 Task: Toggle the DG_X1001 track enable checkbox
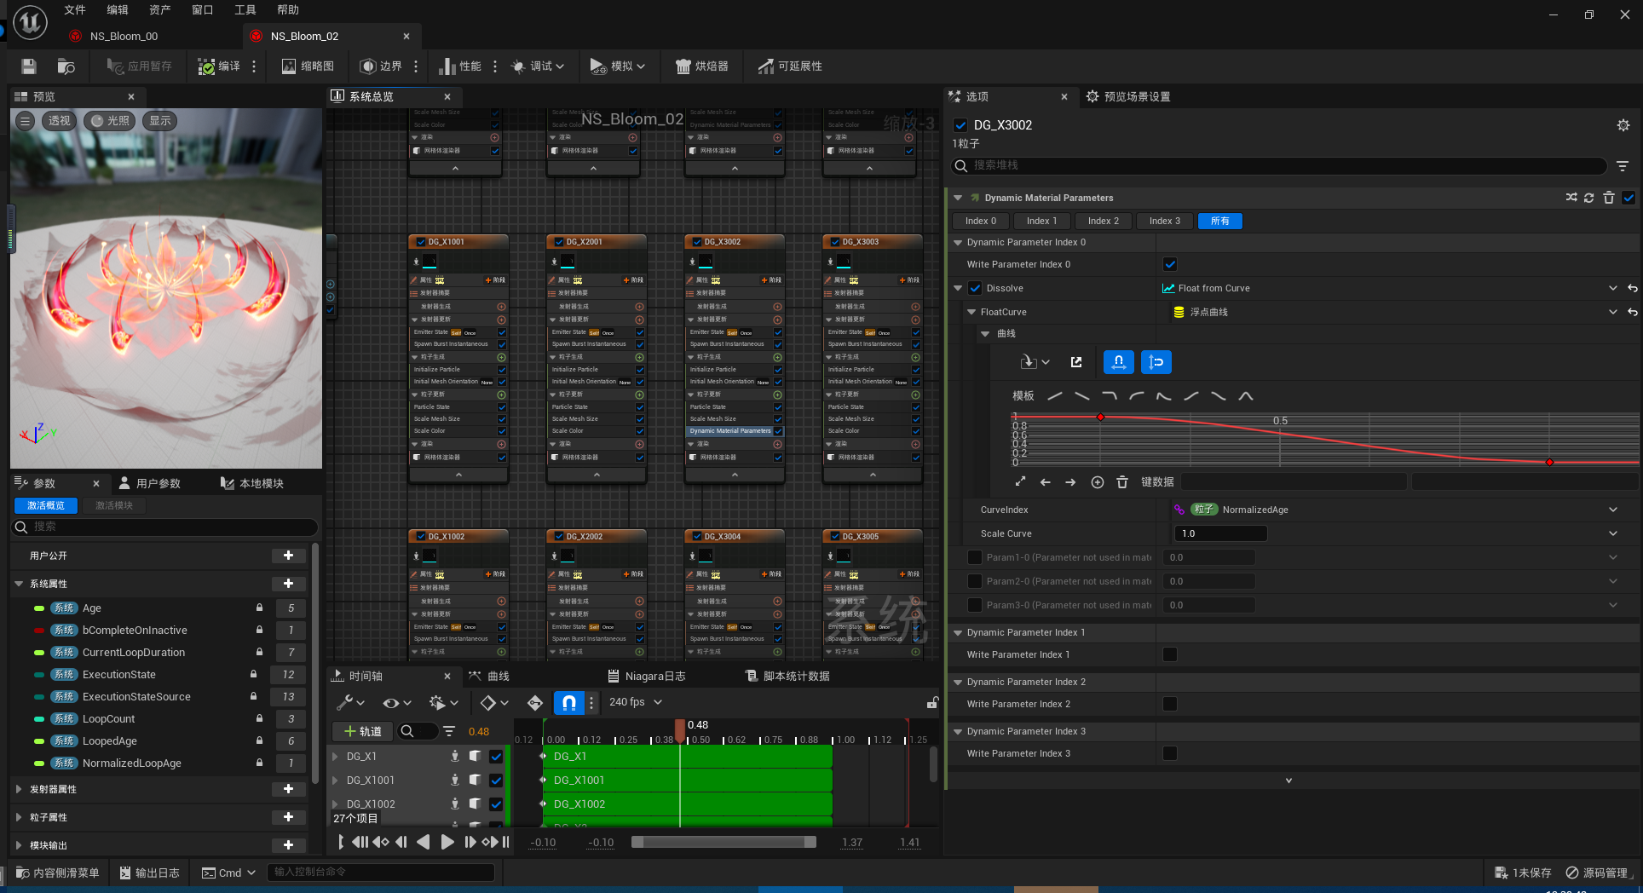point(496,780)
